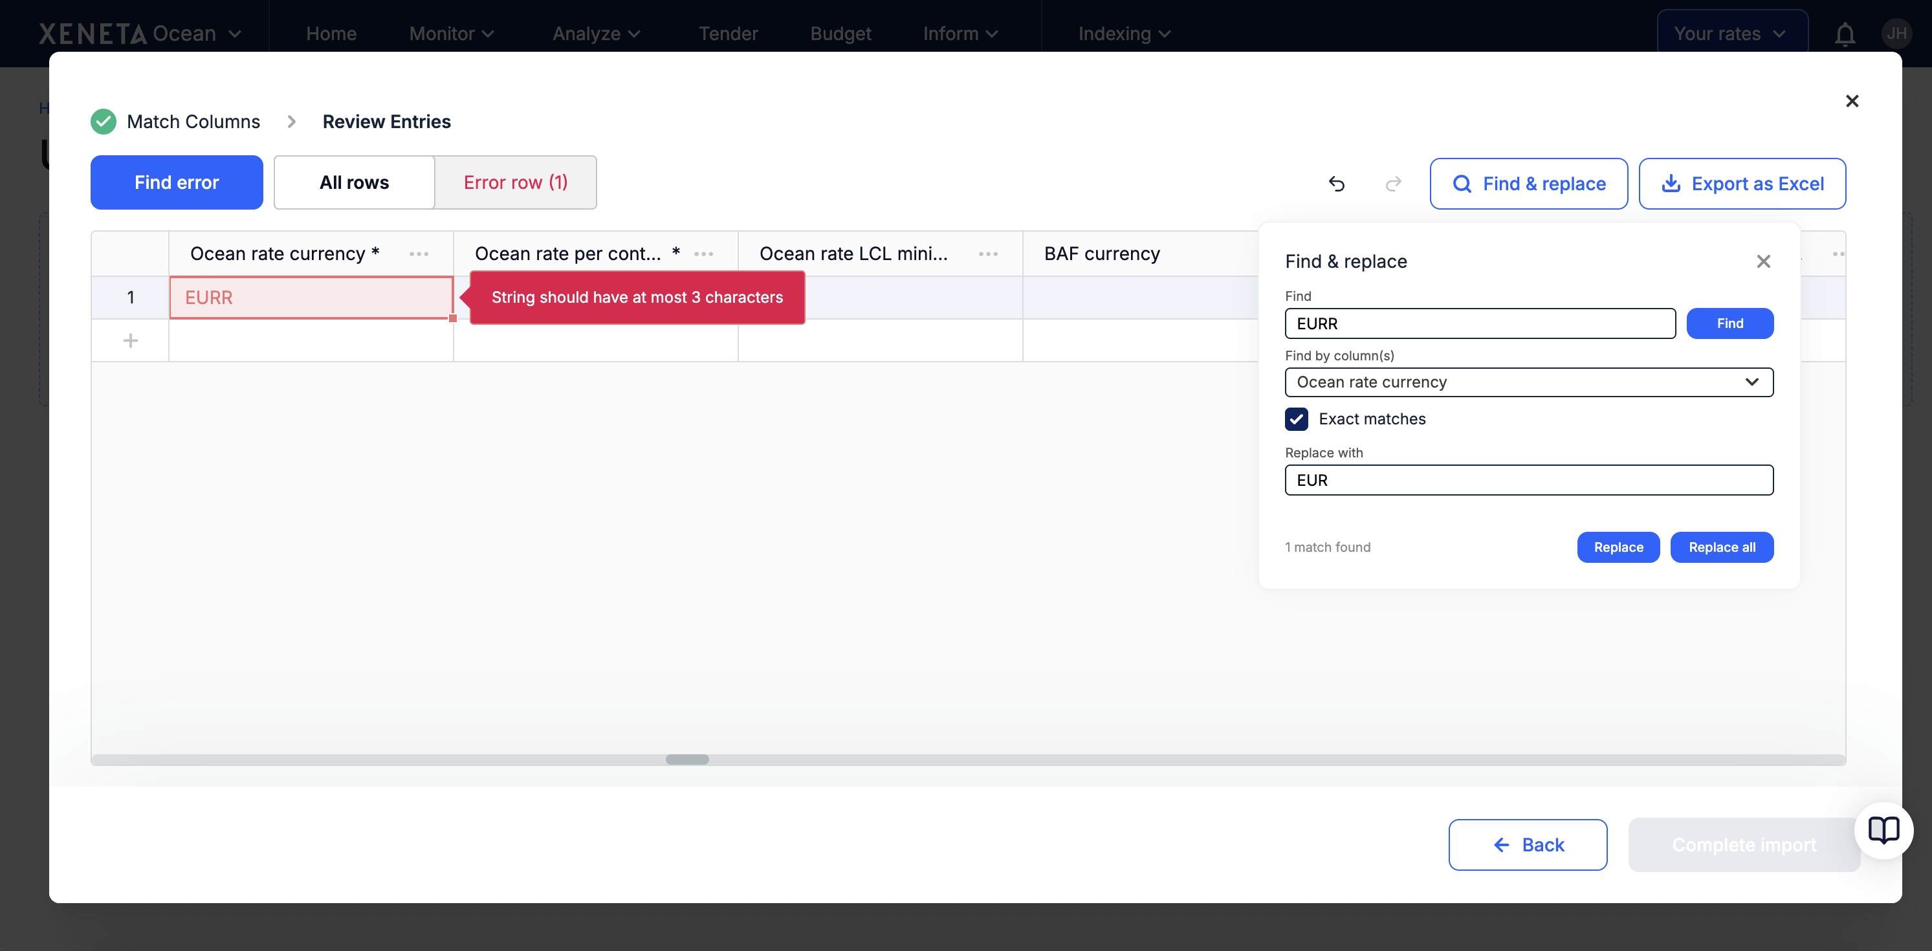The height and width of the screenshot is (951, 1932).
Task: Click the redo arrow icon
Action: point(1394,184)
